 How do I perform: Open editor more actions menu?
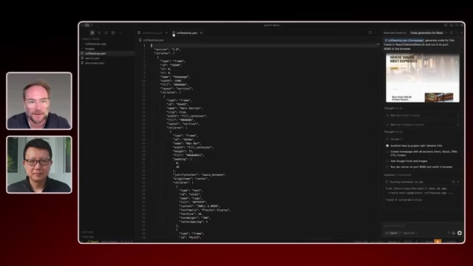pos(375,33)
